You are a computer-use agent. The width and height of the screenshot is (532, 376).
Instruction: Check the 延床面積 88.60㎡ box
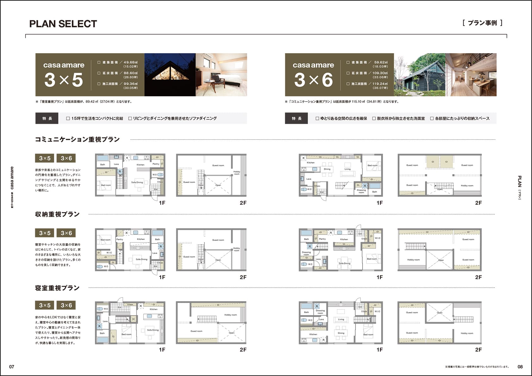tap(99, 73)
